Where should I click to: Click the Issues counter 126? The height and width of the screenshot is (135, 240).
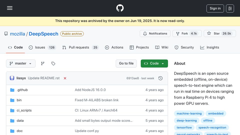[x=52, y=47]
